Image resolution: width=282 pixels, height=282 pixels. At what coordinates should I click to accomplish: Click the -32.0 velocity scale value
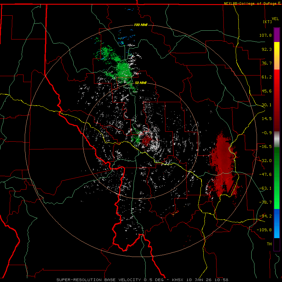265,161
